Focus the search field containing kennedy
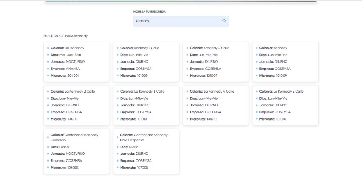The image size is (362, 176). tap(181, 21)
